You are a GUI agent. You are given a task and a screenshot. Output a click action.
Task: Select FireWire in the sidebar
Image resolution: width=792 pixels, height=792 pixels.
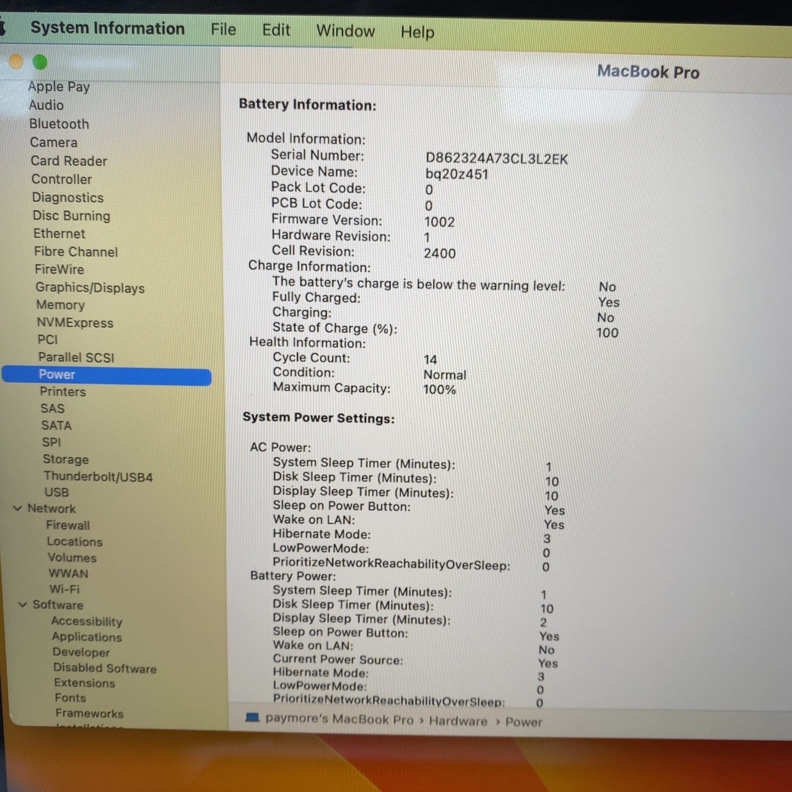[x=60, y=269]
